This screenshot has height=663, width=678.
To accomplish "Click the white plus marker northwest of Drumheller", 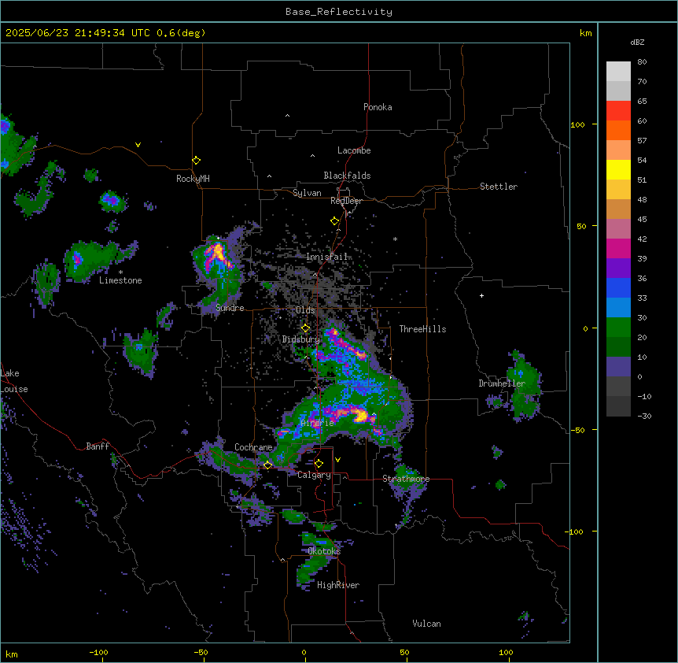I will [481, 295].
